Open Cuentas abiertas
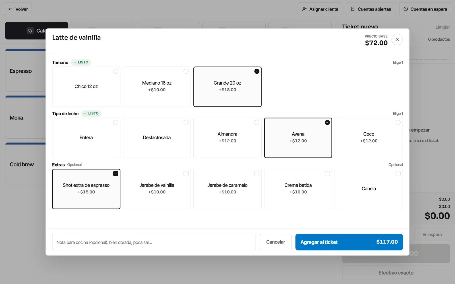455x284 pixels. pos(371,9)
